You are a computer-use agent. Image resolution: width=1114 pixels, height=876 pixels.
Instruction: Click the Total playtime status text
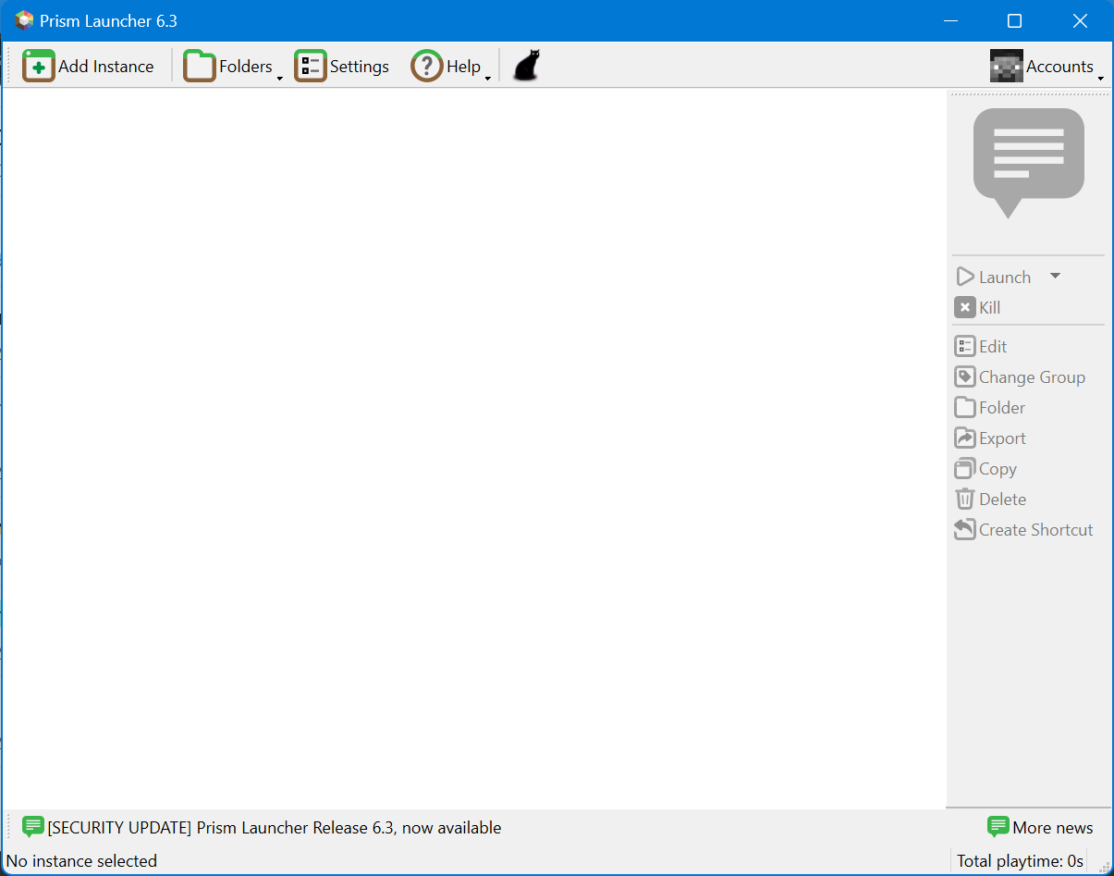pos(1020,861)
